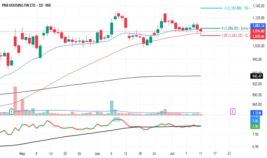The height and width of the screenshot is (158, 267).
Task: Click the 6.90 indicator axis label
Action: (255, 147)
